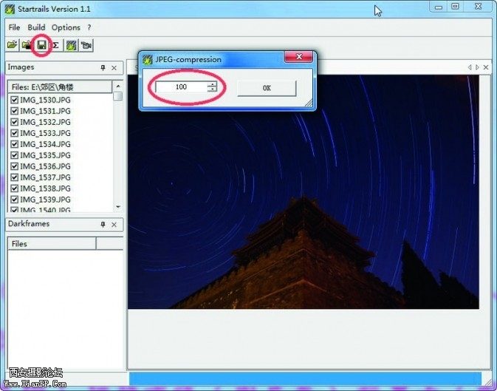
Task: Increase JPEG compression with the up arrow
Action: click(x=213, y=84)
